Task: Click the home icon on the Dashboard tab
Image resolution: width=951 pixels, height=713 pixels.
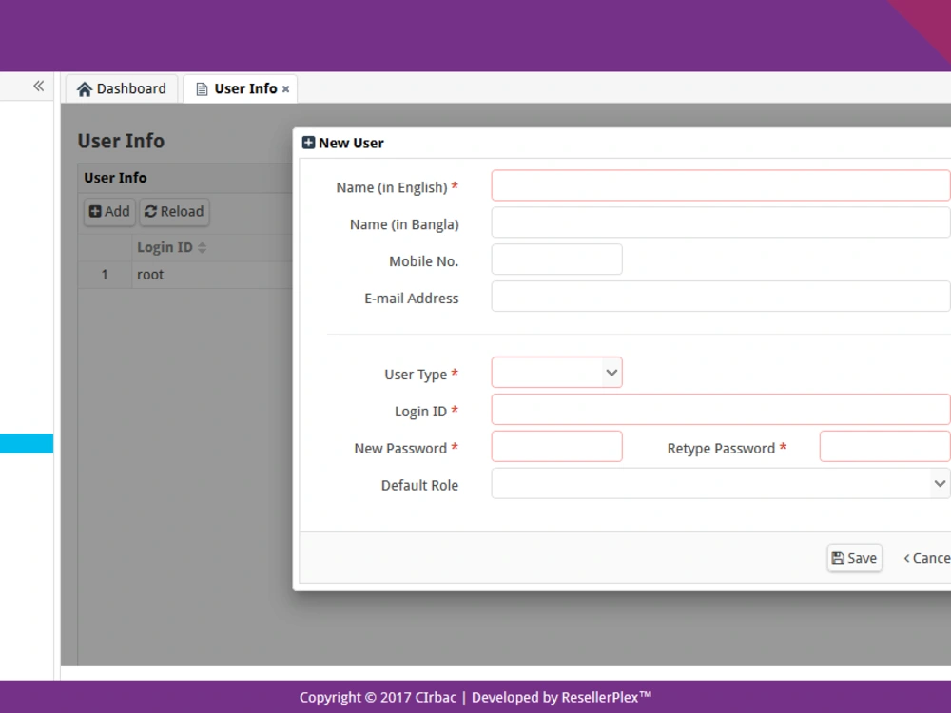Action: (85, 88)
